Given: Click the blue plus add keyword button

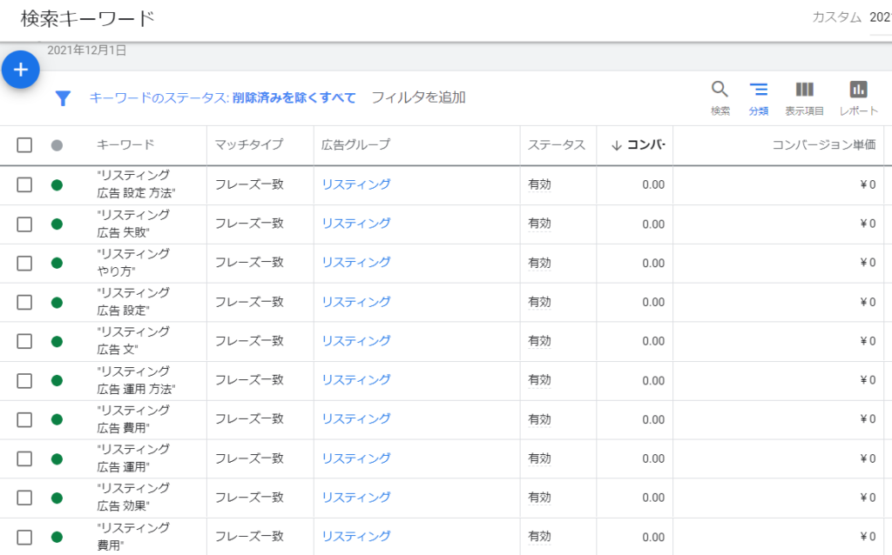Looking at the screenshot, I should pyautogui.click(x=21, y=70).
